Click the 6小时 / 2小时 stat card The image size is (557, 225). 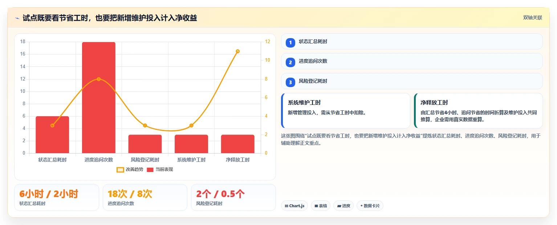coord(57,197)
